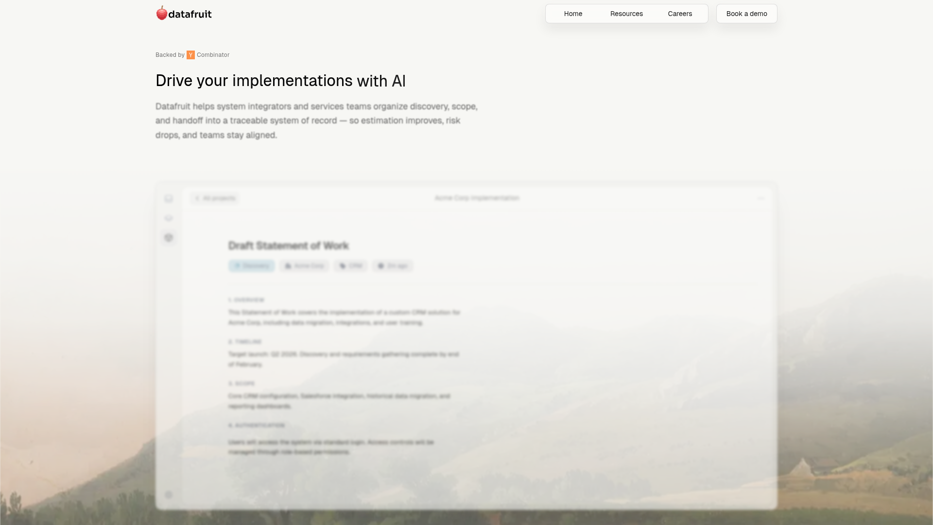Select the second sidebar icon below the top one
The width and height of the screenshot is (933, 525).
click(x=169, y=218)
